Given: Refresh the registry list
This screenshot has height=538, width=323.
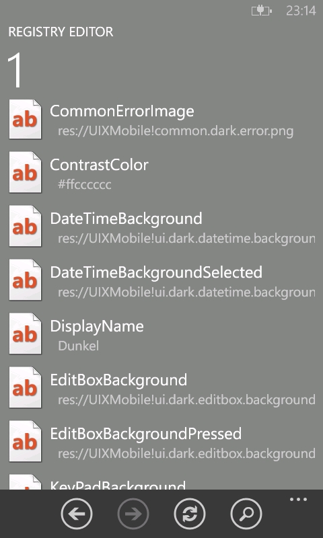Looking at the screenshot, I should coord(190,514).
